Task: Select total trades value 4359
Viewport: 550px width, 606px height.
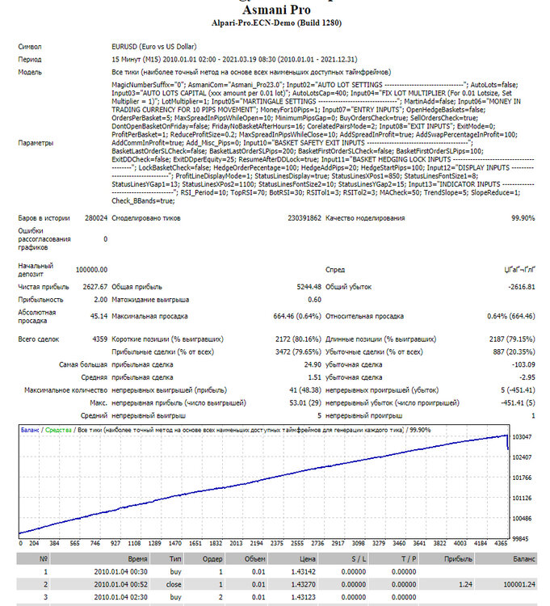Action: tap(99, 339)
